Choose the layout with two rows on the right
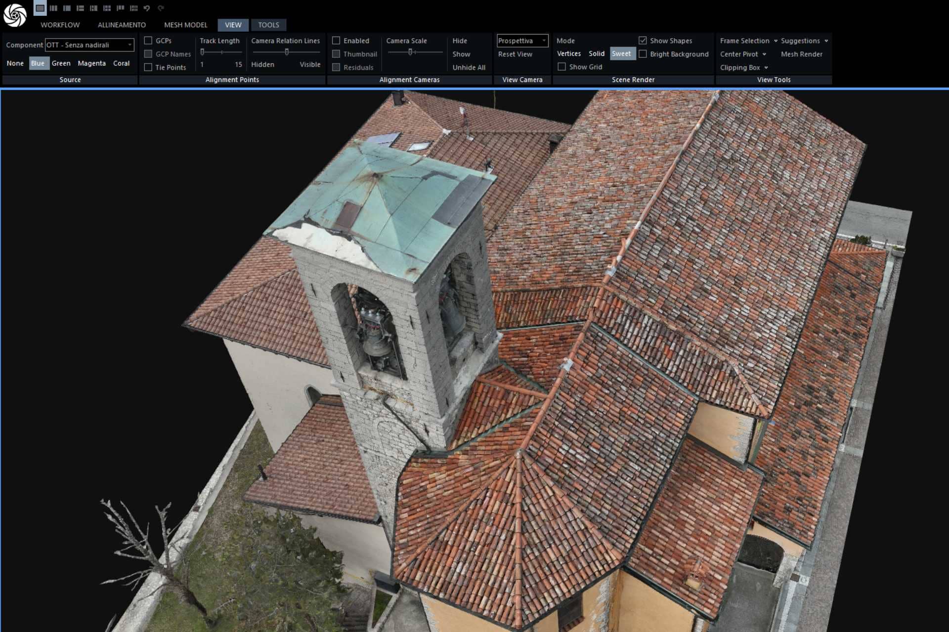The image size is (949, 632). pos(80,8)
